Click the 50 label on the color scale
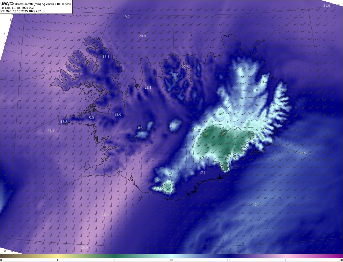 click(x=341, y=260)
